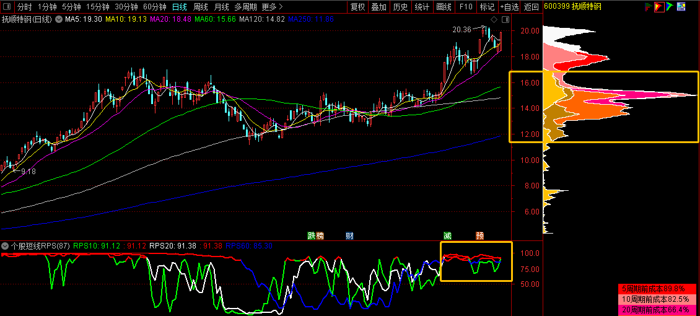Click the green 减 event marker
This screenshot has width=700, height=316.
[x=447, y=235]
